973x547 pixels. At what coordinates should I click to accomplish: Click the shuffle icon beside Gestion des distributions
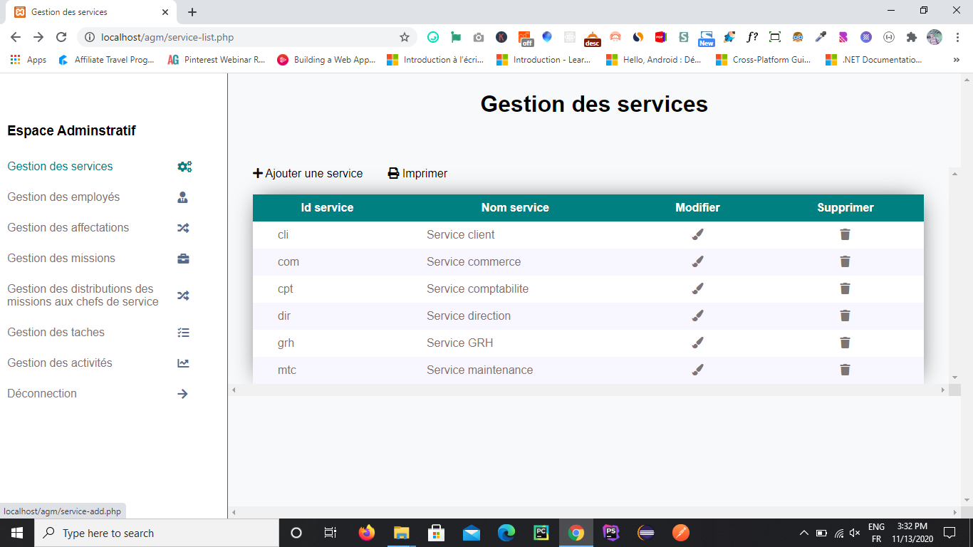pos(183,295)
